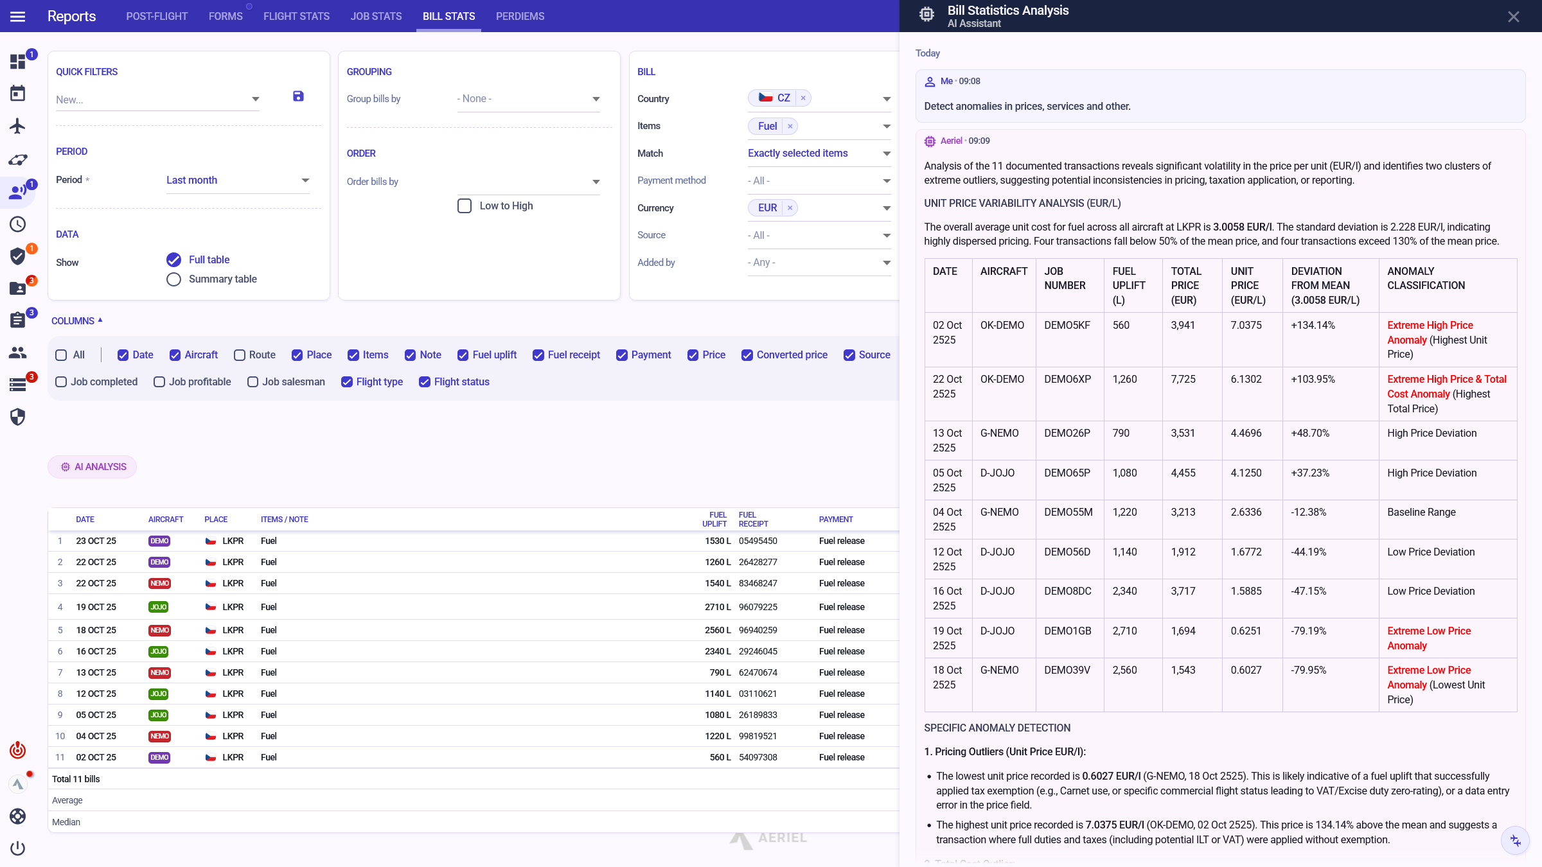Click the power icon in the sidebar
Screen dimensions: 1542x867
[18, 848]
